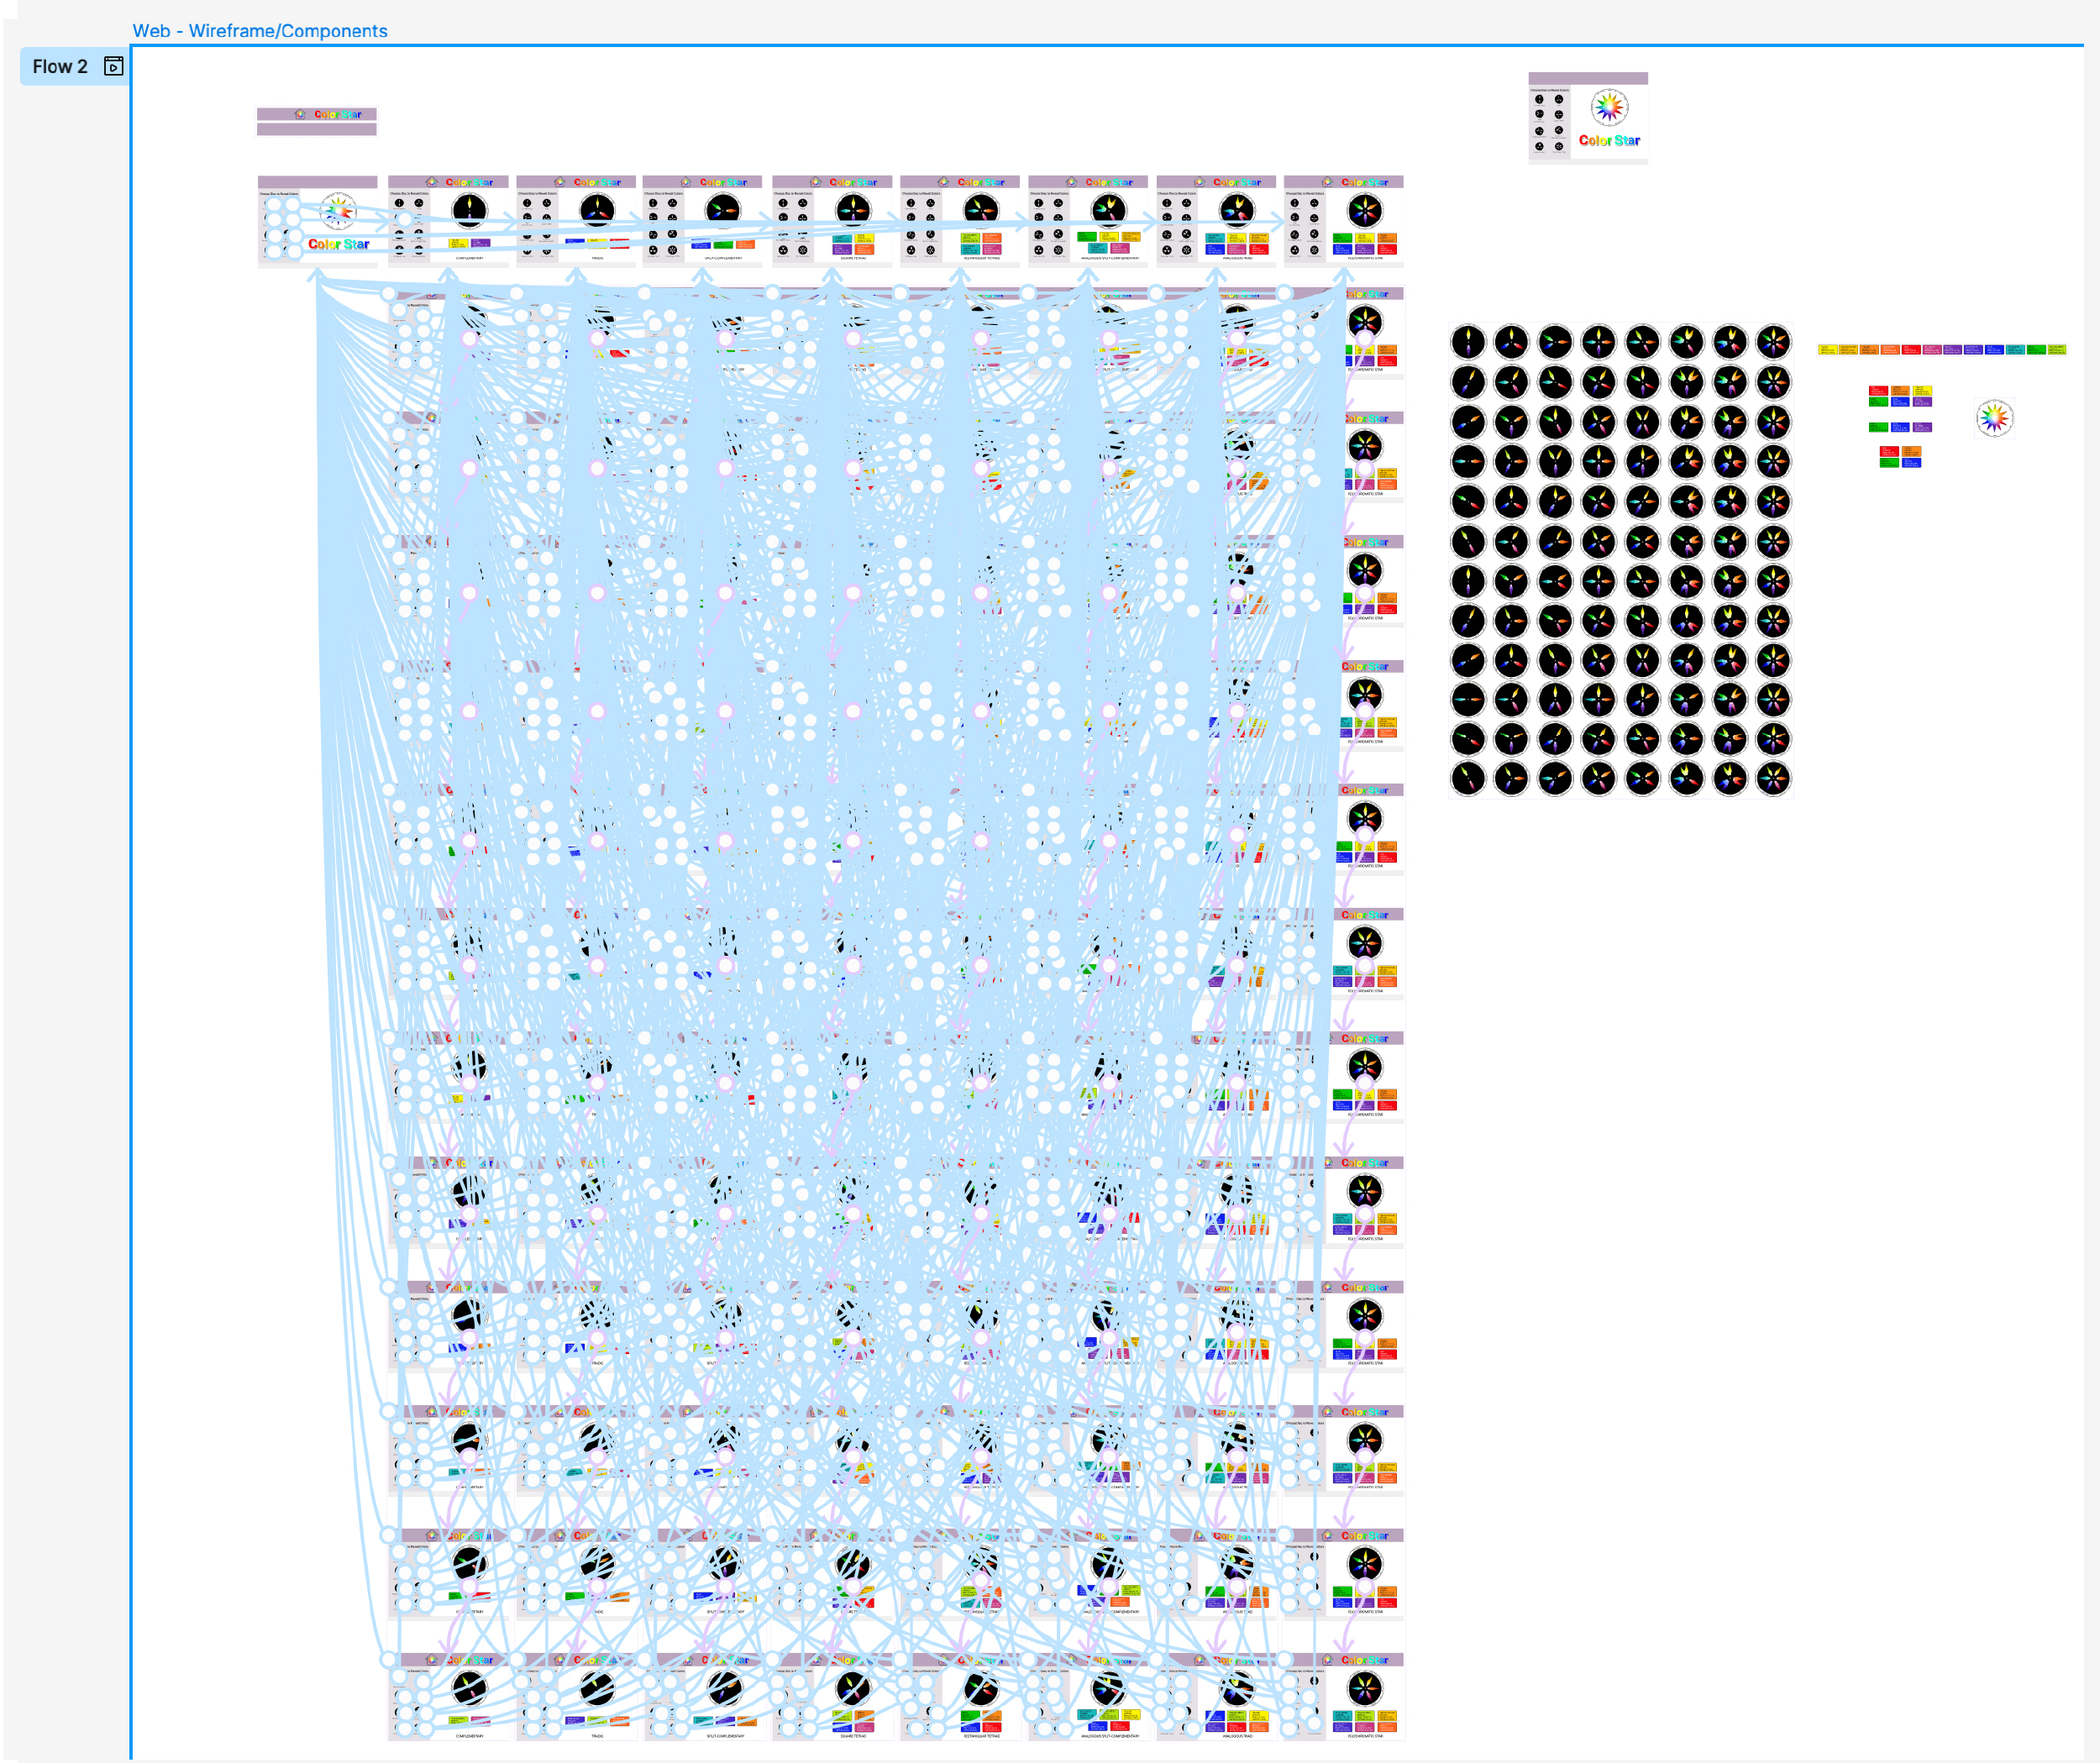The image size is (2100, 1763).
Task: Select the four-petal disc, fourth in the grid's top row
Action: click(1599, 342)
